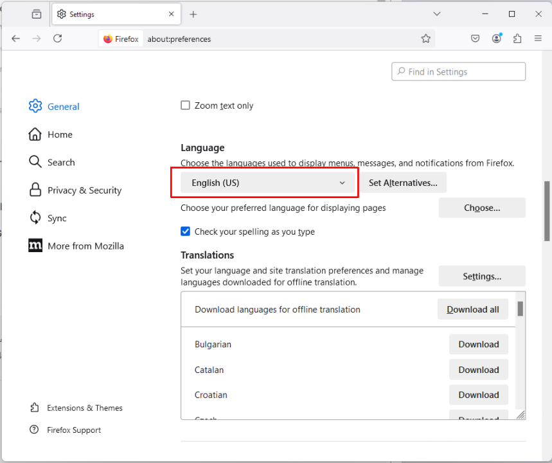Download all offline translation languages
The image size is (552, 463).
(472, 309)
